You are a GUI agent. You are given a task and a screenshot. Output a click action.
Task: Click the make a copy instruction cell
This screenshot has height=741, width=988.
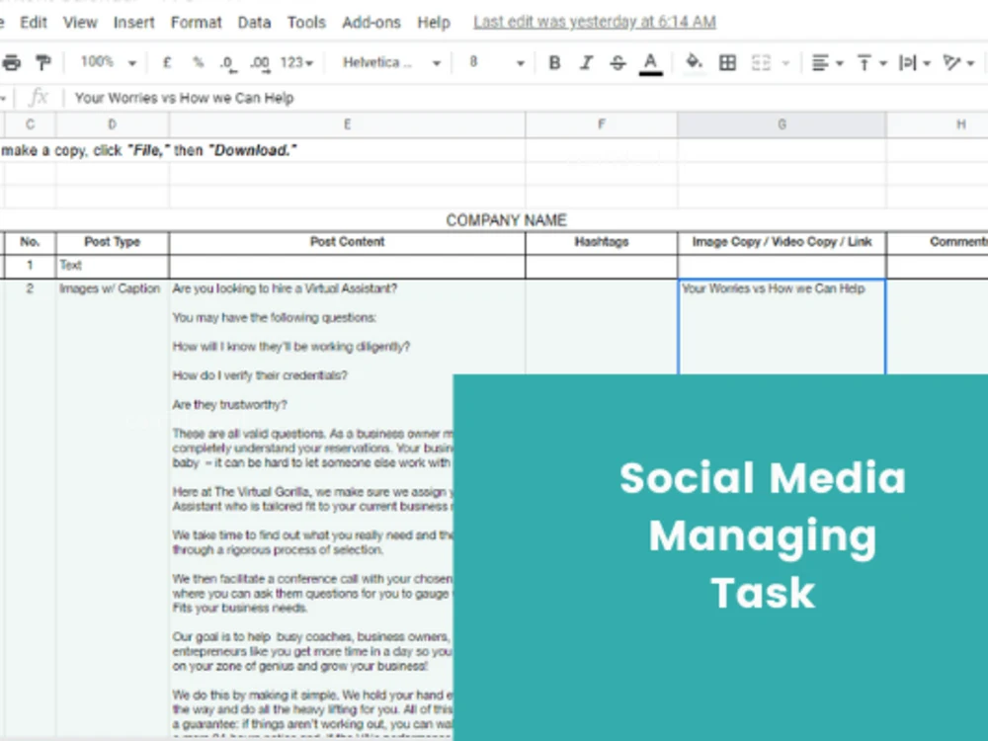point(149,150)
